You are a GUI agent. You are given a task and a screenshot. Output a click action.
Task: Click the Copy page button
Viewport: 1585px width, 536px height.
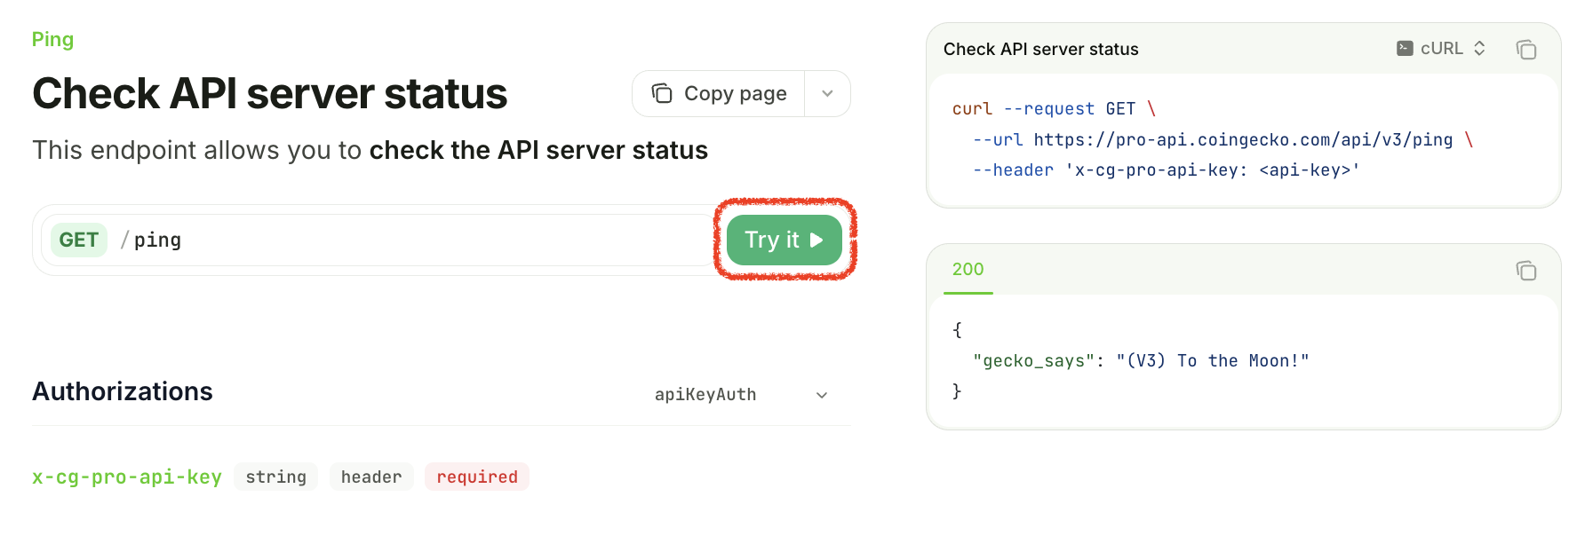point(719,94)
